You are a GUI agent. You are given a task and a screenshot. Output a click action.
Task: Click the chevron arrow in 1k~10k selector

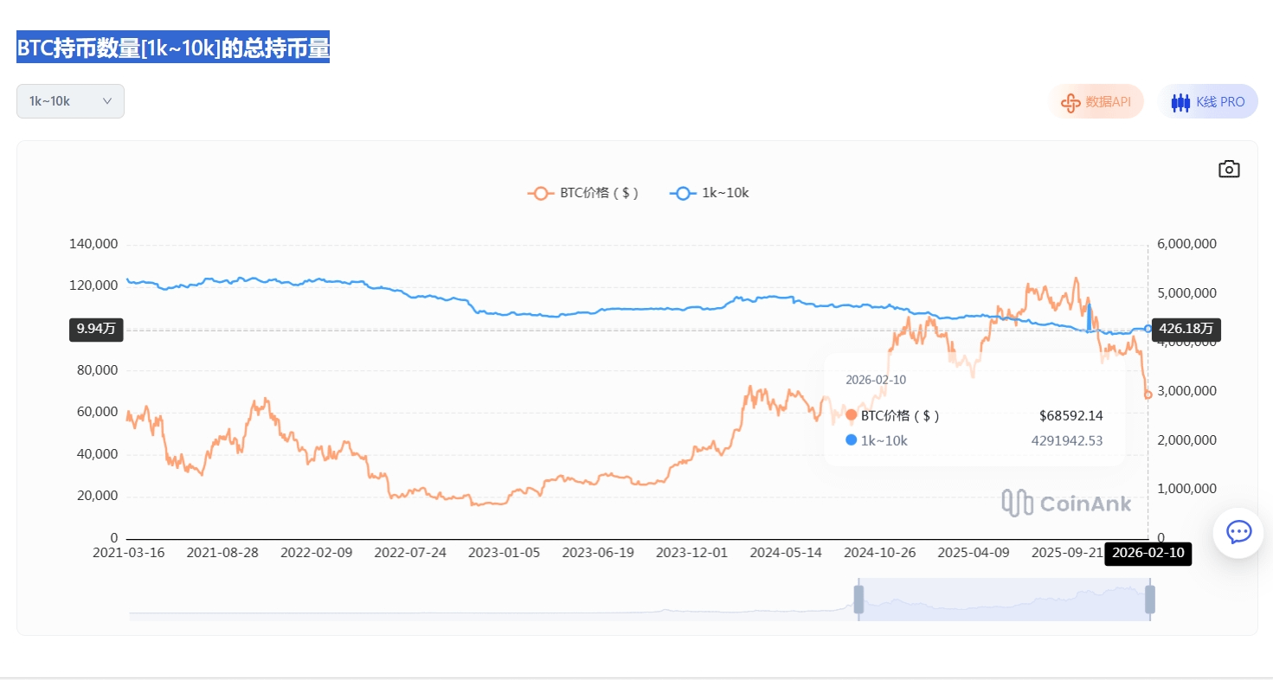click(x=107, y=101)
